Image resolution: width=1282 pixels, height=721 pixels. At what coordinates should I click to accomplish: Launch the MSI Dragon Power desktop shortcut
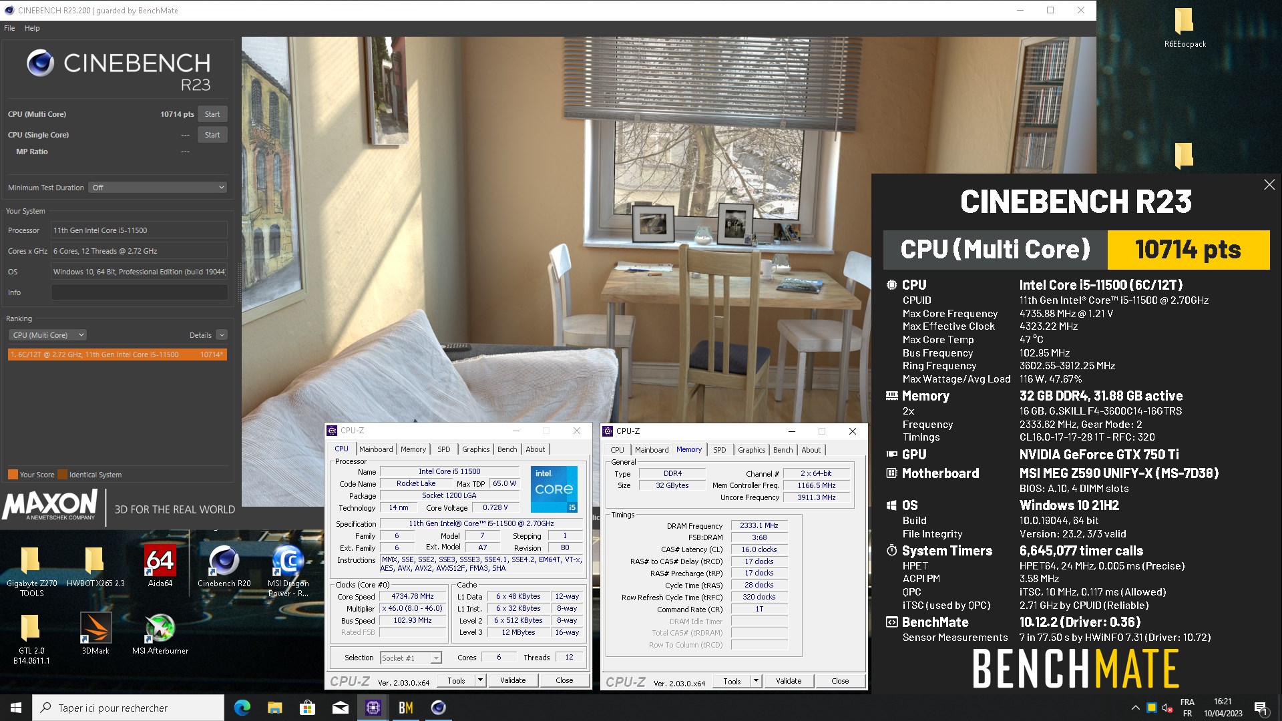(288, 571)
